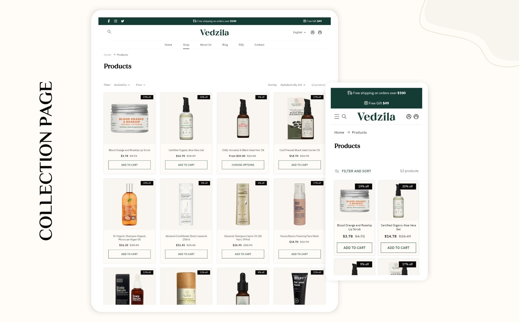Click the Home breadcrumb link
519x322 pixels.
point(107,55)
